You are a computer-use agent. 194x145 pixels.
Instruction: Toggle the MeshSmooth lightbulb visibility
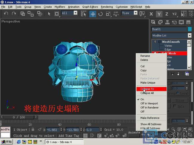click(155, 42)
